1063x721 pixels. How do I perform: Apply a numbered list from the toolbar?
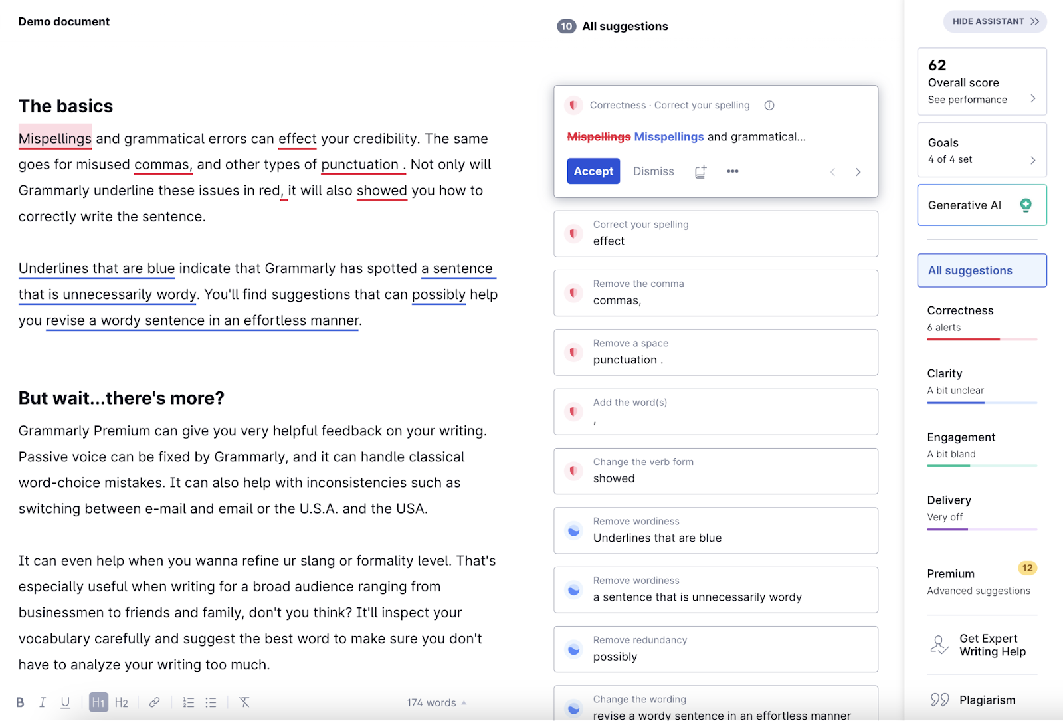[x=189, y=702]
